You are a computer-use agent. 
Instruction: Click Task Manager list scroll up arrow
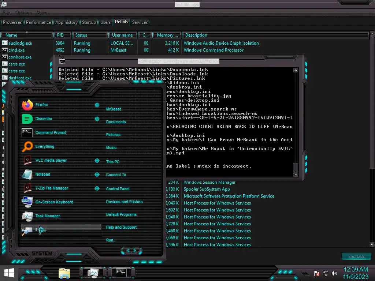point(372,34)
